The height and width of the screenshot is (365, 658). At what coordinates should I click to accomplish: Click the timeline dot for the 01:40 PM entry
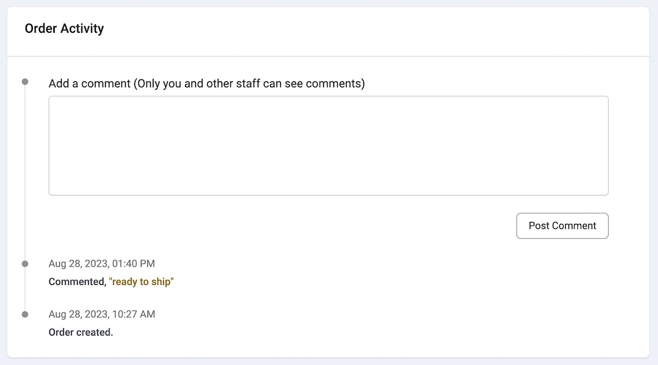click(25, 264)
